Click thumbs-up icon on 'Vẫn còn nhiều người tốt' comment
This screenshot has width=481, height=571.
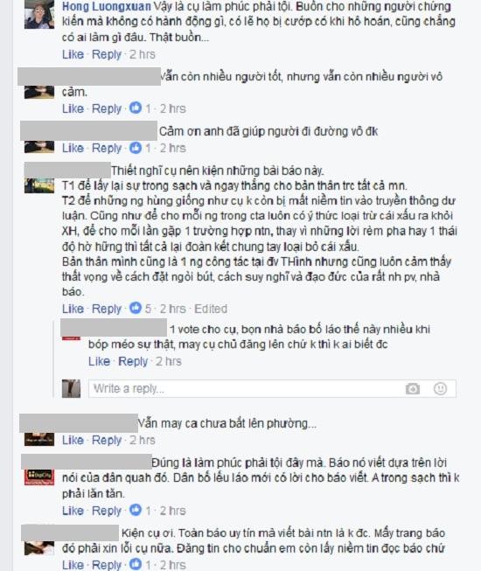coord(136,108)
